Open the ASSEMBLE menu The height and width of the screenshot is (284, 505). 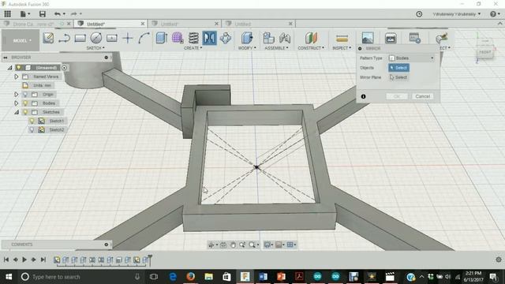[x=277, y=48]
